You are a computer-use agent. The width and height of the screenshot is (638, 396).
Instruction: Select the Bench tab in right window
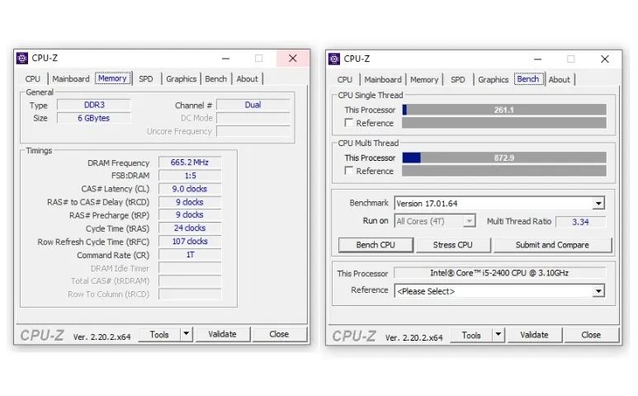528,79
